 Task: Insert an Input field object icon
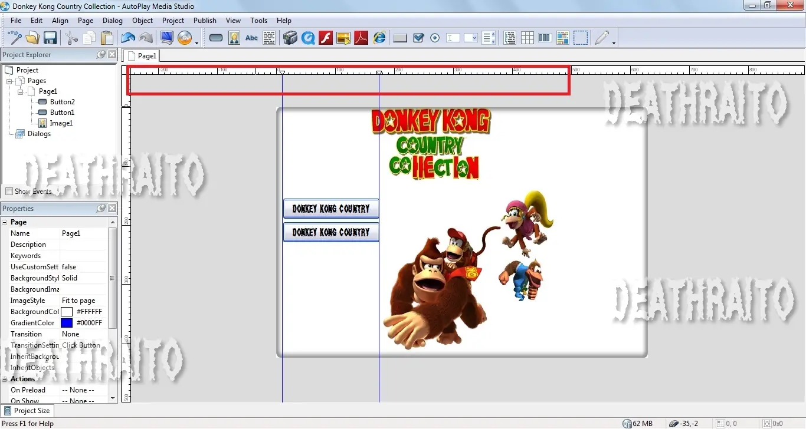point(453,38)
